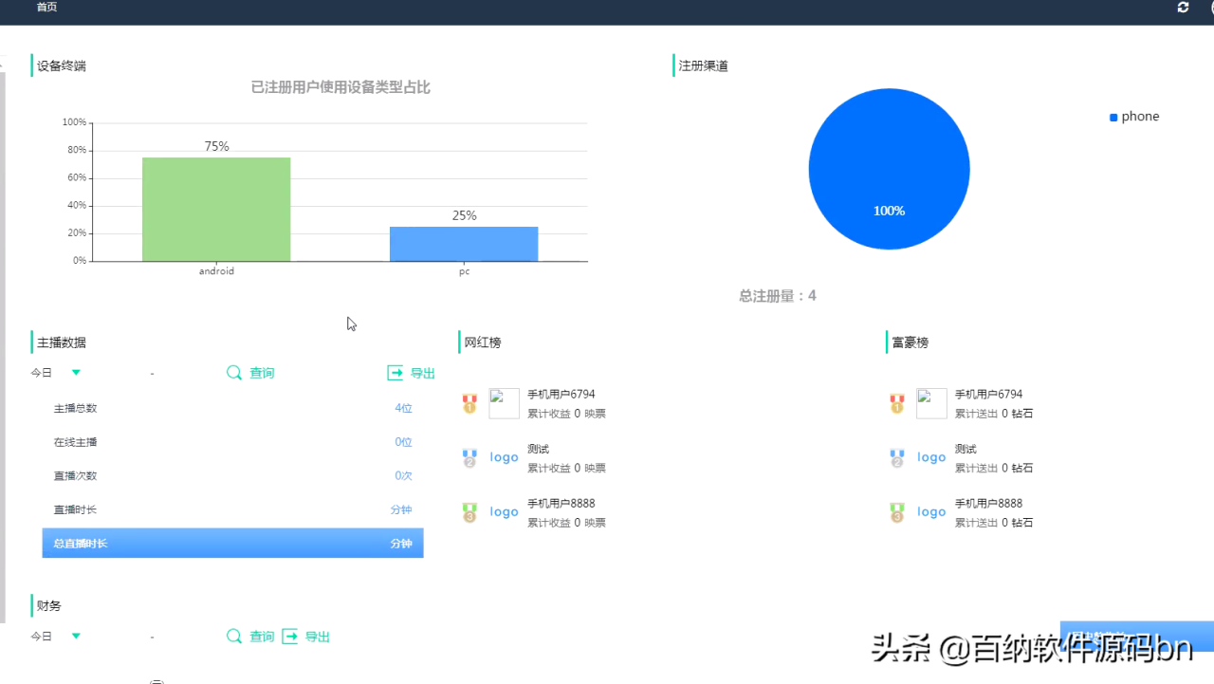This screenshot has height=684, width=1214.
Task: Click the 注册渠道 section heading
Action: 704,65
